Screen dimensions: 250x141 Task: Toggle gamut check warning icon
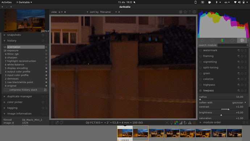click(190, 122)
